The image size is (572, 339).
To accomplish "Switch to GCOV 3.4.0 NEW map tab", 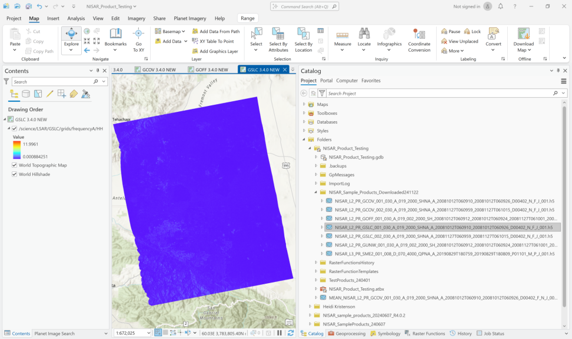I will (155, 69).
